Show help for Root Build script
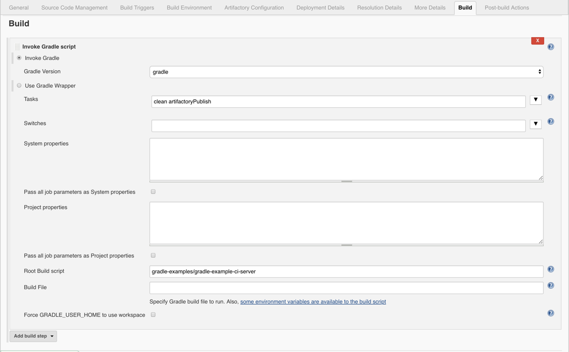The width and height of the screenshot is (569, 352). 551,269
